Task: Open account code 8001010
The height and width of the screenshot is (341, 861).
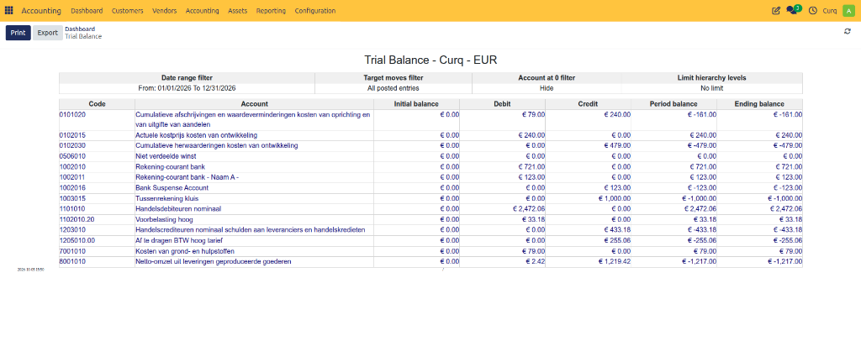Action: click(x=72, y=261)
